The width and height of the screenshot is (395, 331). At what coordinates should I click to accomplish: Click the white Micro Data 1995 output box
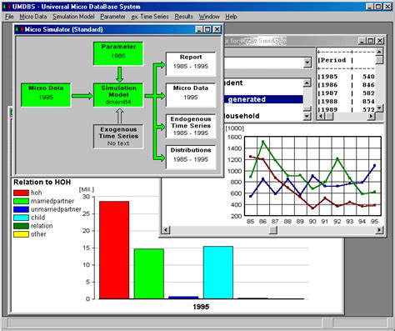coord(191,95)
